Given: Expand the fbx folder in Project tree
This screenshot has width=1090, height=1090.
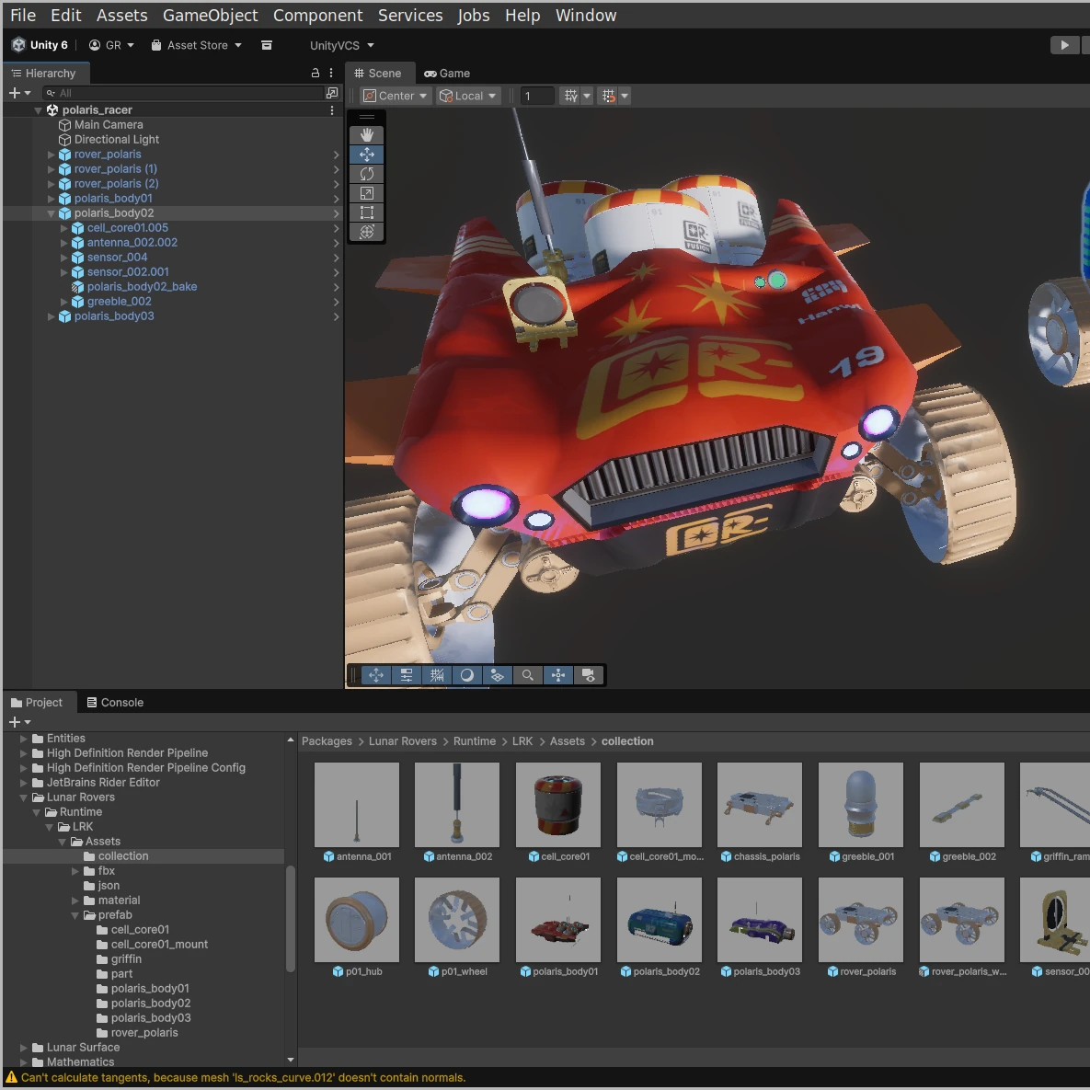Looking at the screenshot, I should point(75,871).
